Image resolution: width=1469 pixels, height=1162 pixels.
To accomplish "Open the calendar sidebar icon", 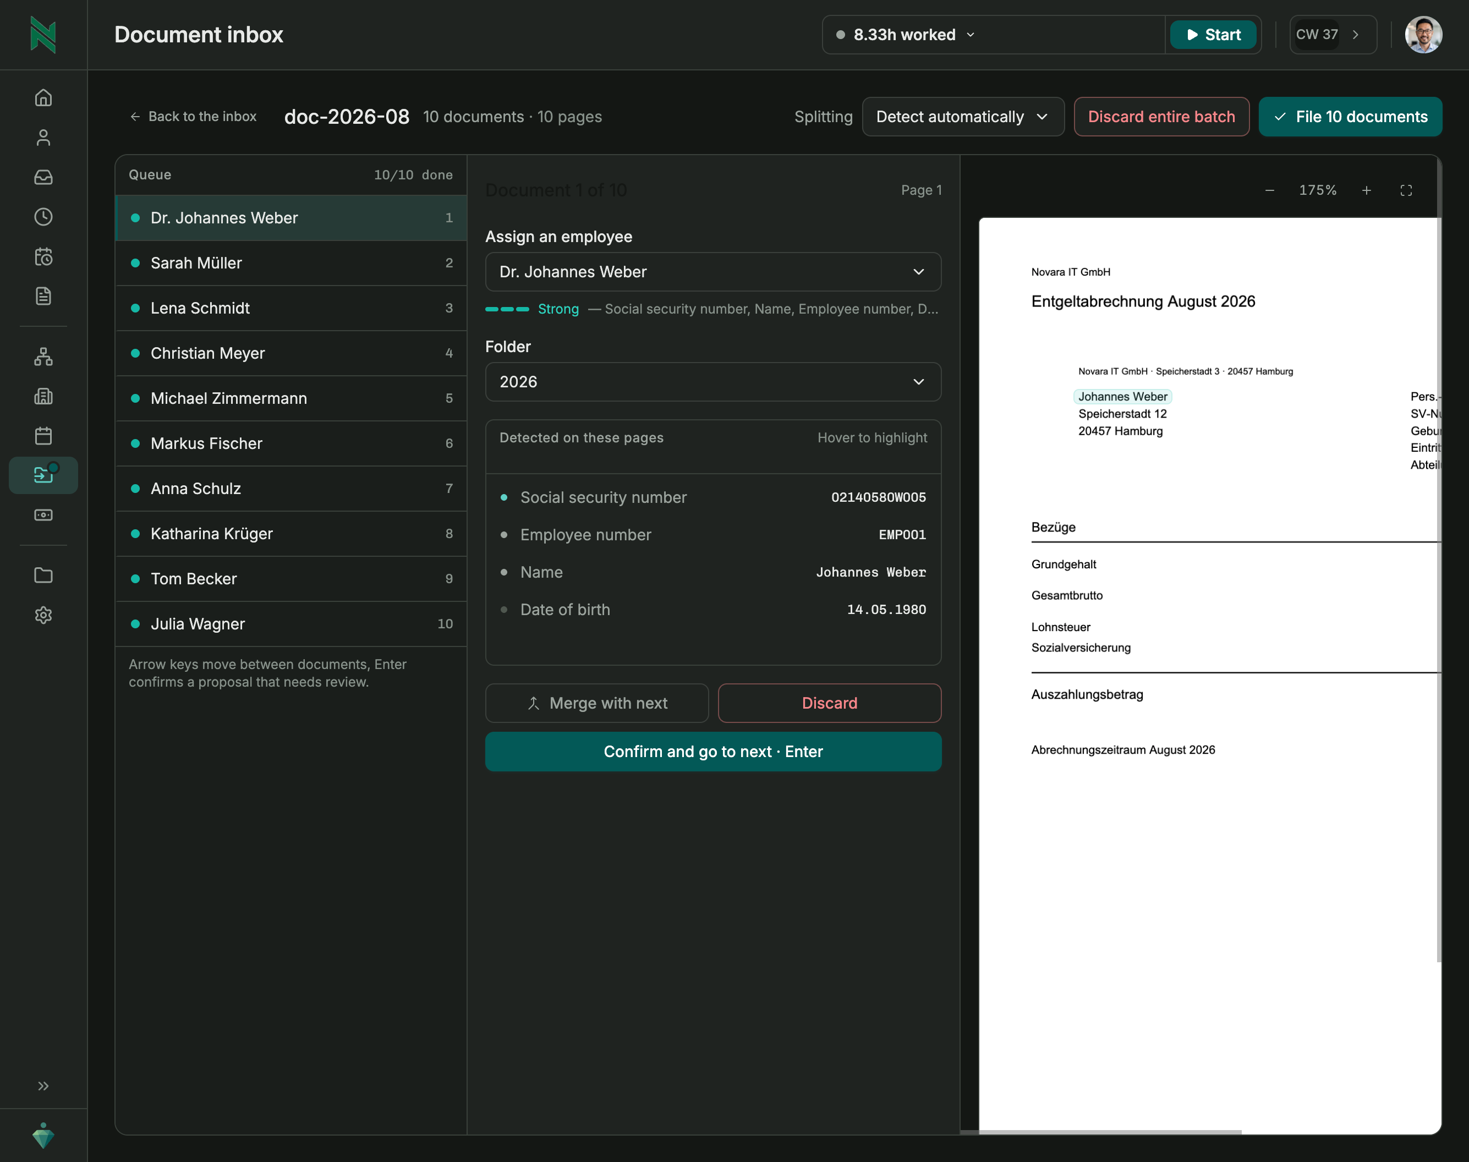I will (43, 435).
